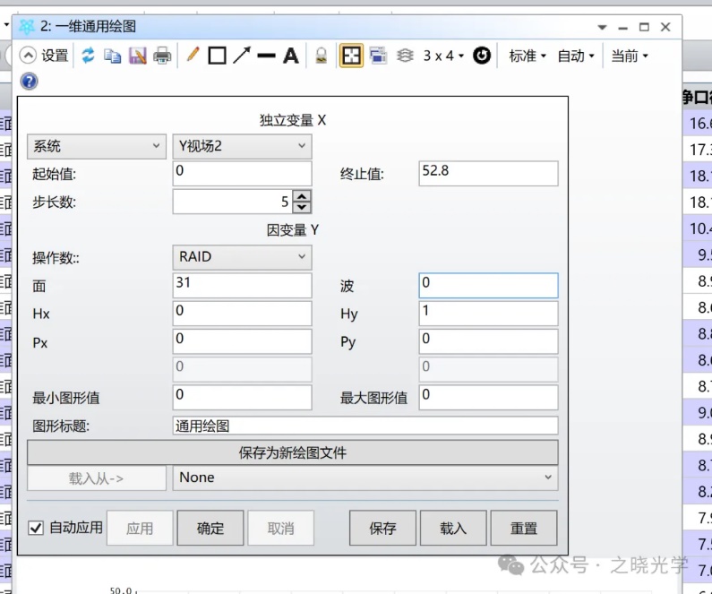Click 保存为新绘图文件 button
This screenshot has height=594, width=712.
[292, 452]
